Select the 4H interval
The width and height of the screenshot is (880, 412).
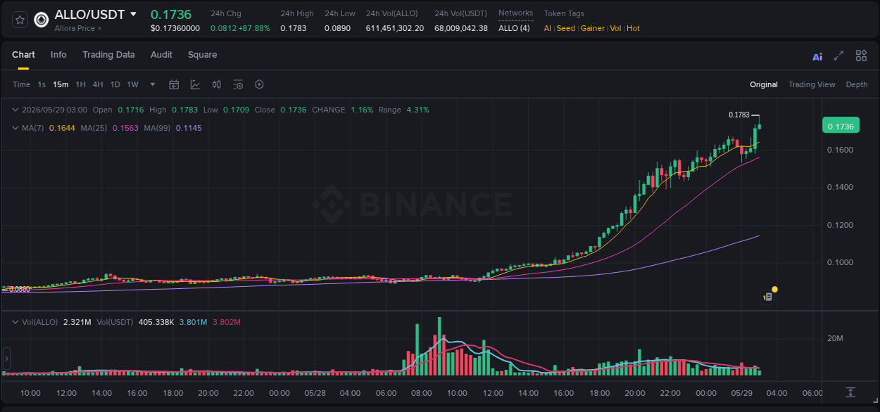pyautogui.click(x=97, y=84)
